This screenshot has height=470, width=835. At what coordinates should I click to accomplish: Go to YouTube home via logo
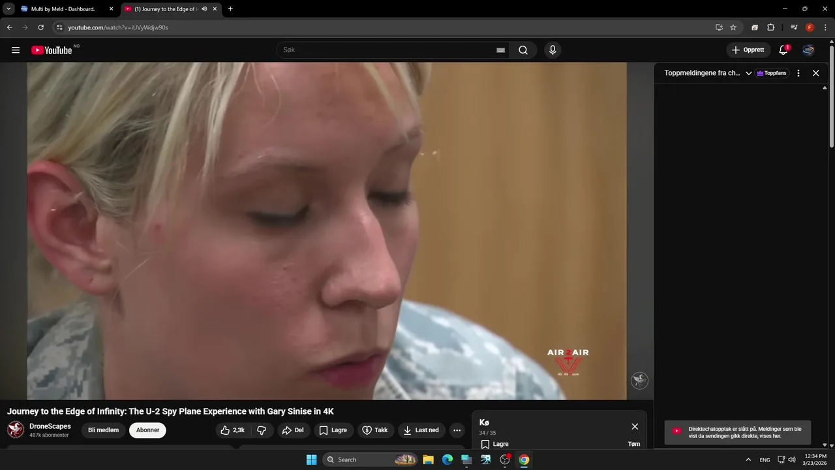pyautogui.click(x=52, y=50)
